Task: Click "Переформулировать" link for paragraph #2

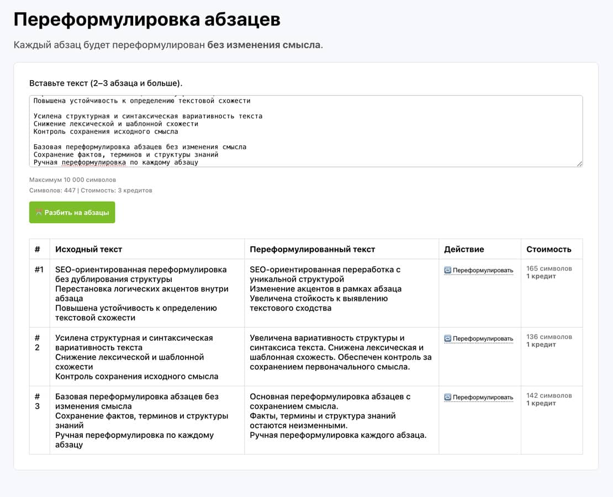Action: pyautogui.click(x=483, y=339)
